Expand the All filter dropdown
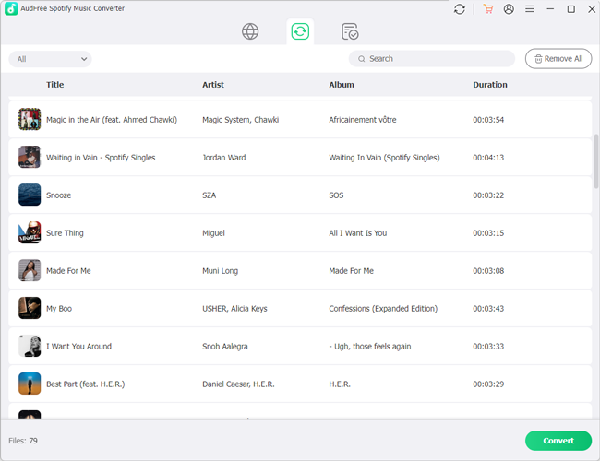Screen dimensions: 600x461 coord(50,59)
